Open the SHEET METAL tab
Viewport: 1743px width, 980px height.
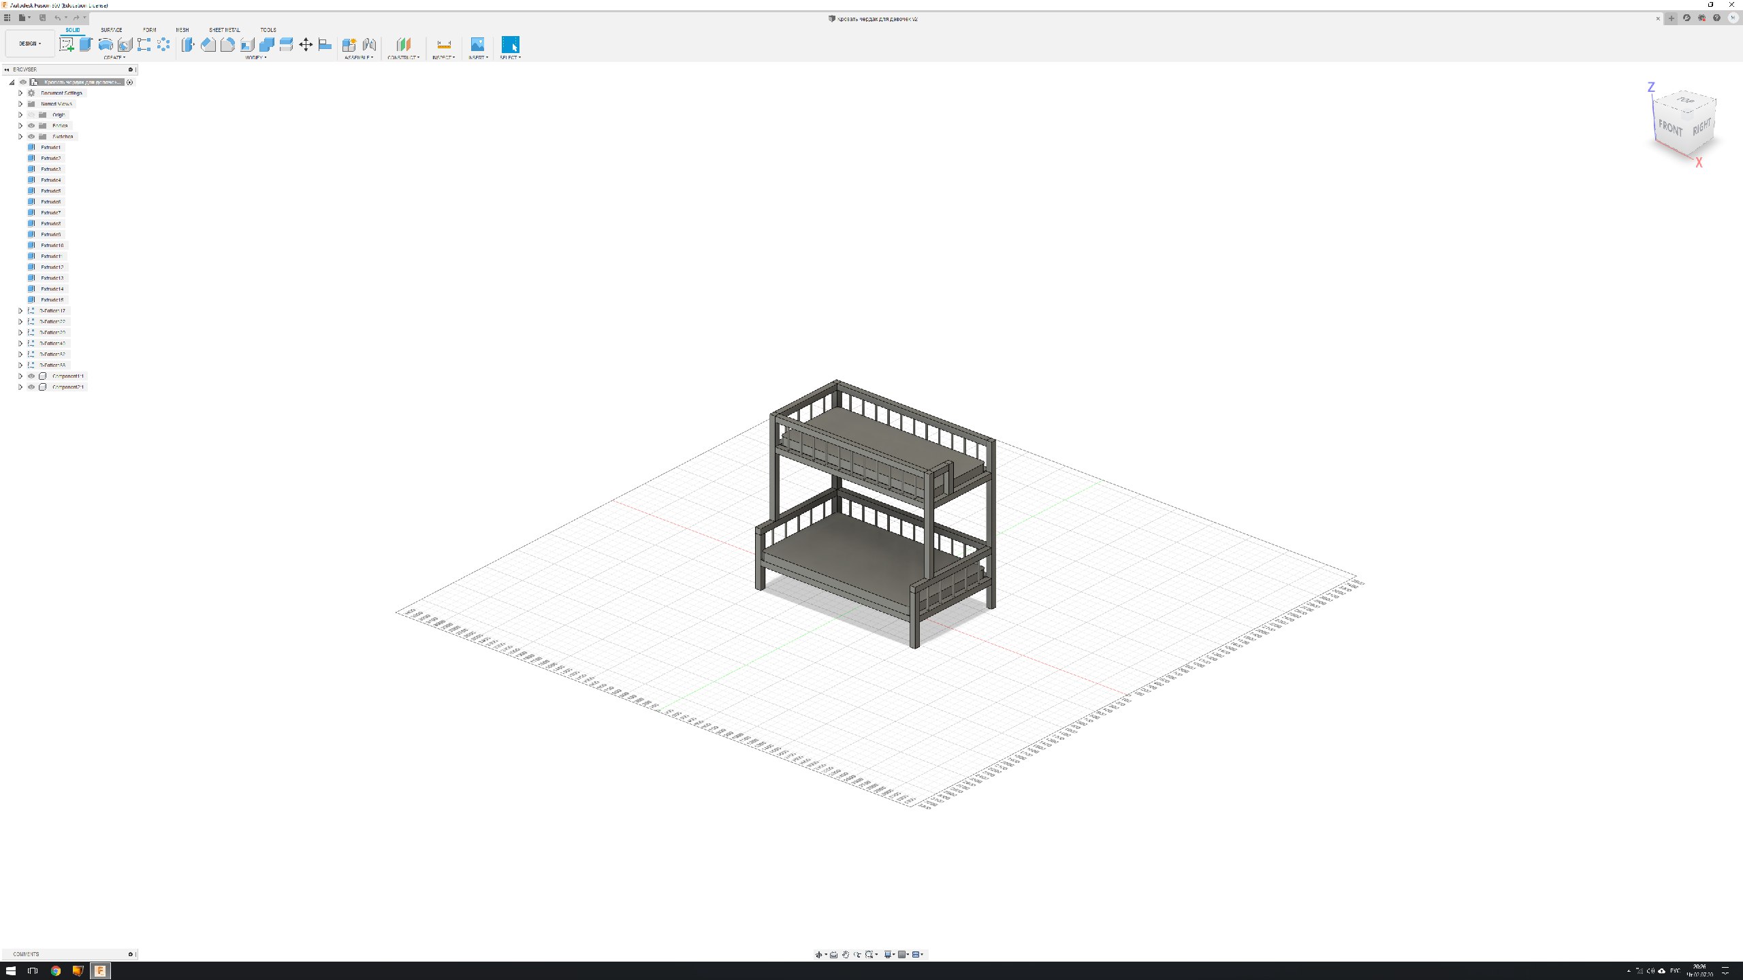point(224,30)
